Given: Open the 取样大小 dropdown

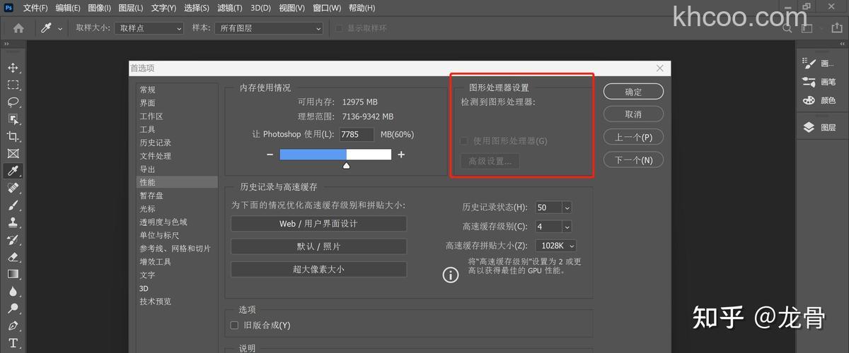Looking at the screenshot, I should [149, 28].
